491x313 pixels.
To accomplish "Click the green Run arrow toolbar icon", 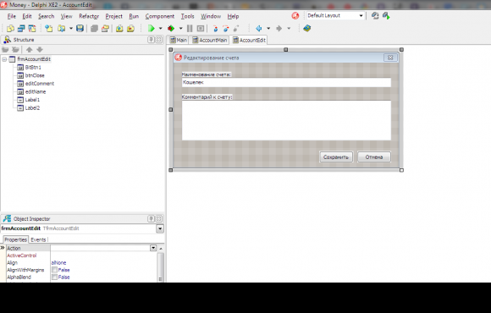I will coord(152,29).
